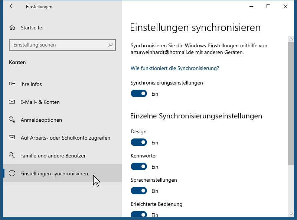This screenshot has width=297, height=220.
Task: Click the scrollbar down arrow
Action: [291, 214]
